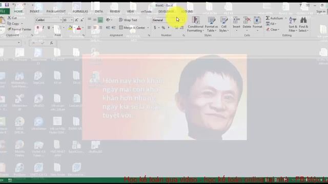Open the font size dropdown showing 11

tap(72, 20)
